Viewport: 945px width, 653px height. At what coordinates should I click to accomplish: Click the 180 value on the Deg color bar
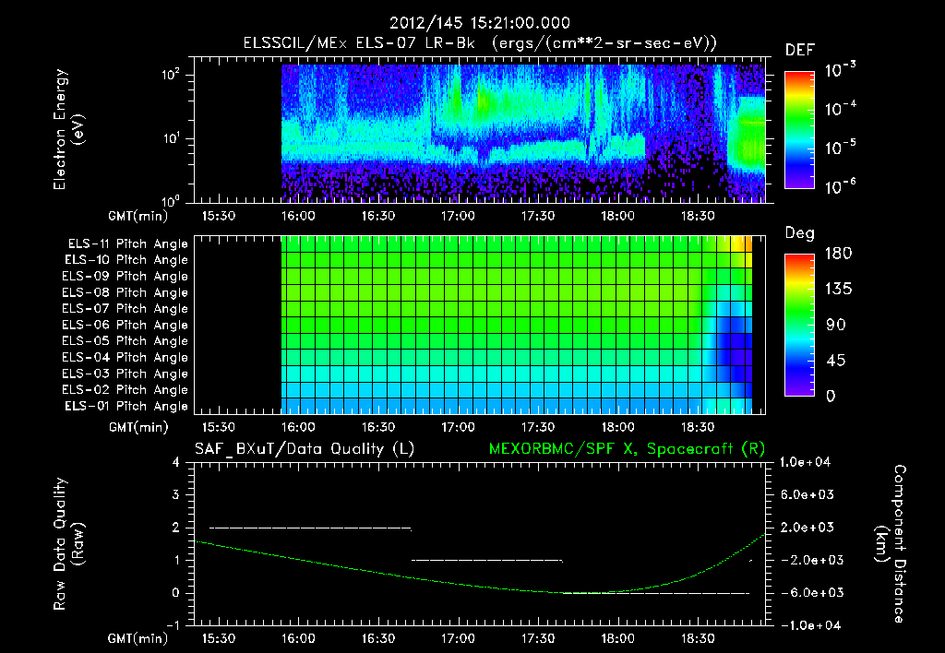(839, 254)
